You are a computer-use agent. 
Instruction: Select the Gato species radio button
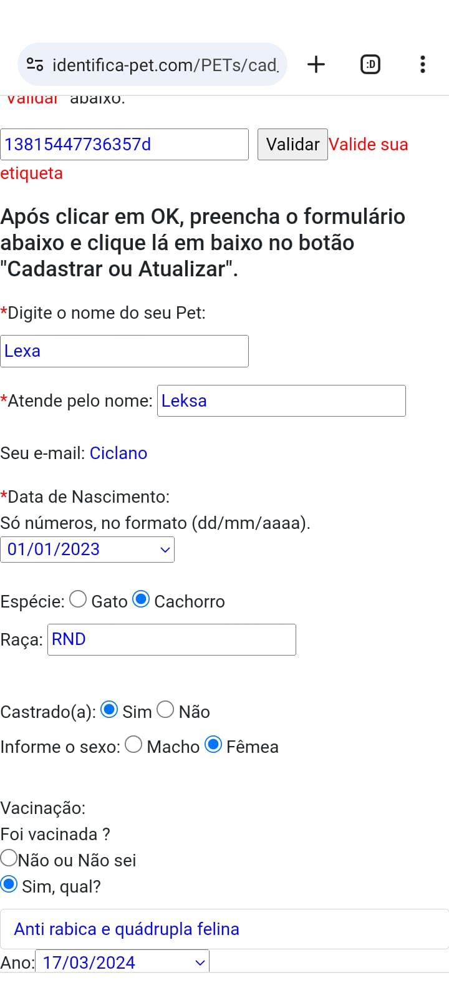[78, 599]
